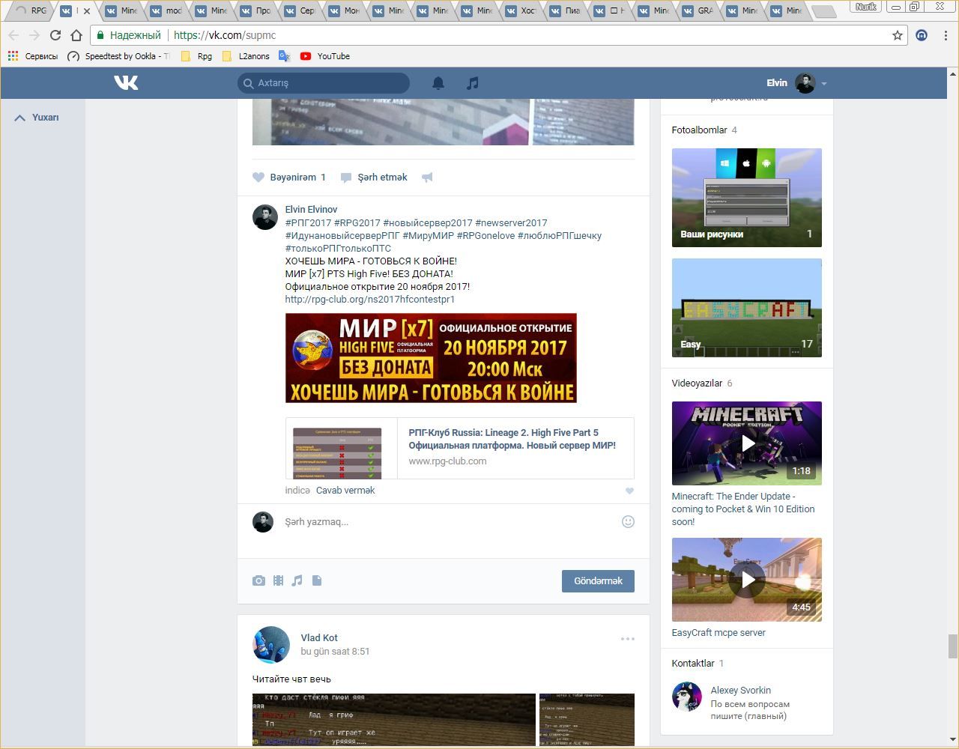Switch to the first RPG browser tab
Screen dimensions: 959x749
(x=30, y=10)
